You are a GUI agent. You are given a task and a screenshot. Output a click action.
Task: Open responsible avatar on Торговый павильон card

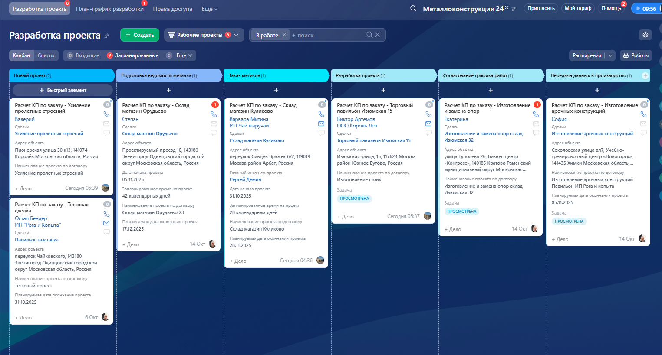pyautogui.click(x=428, y=216)
